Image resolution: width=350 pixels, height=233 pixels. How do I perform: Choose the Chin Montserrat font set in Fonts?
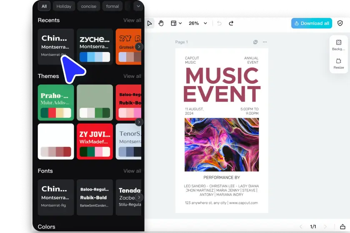pos(56,197)
